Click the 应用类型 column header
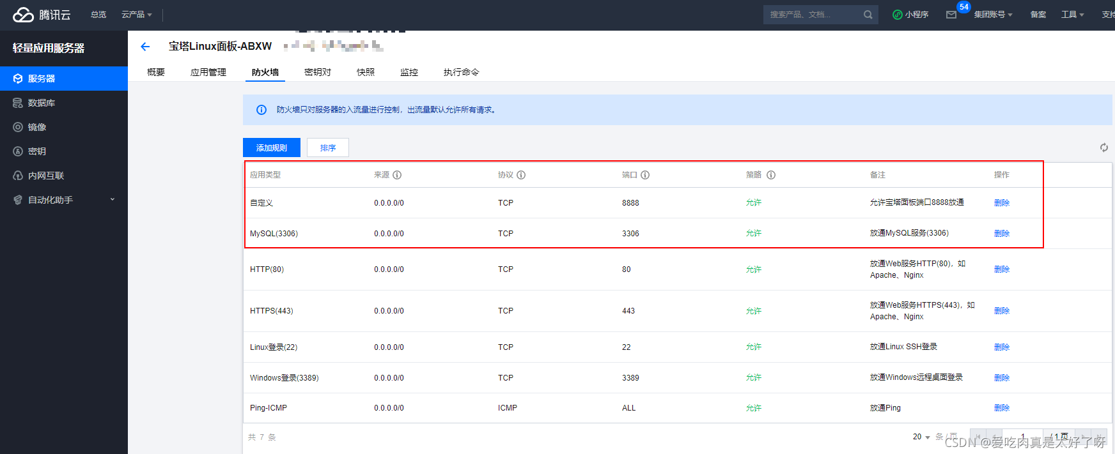 coord(265,175)
